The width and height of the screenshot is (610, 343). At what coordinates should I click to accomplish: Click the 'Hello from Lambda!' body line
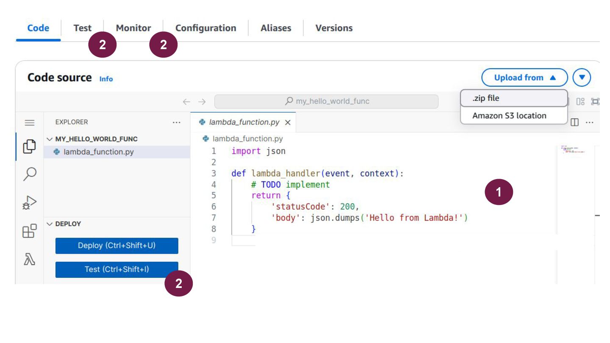(369, 218)
